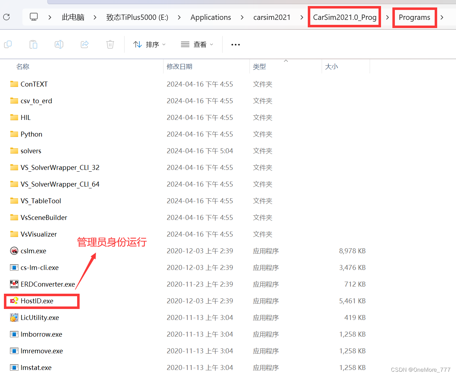Select the csv_to_erd folder icon
This screenshot has width=456, height=376.
[14, 101]
